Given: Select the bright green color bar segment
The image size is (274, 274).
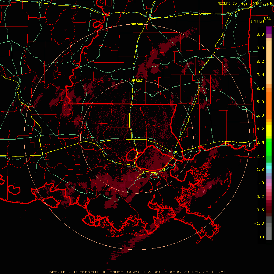Looking at the screenshot, I should click(269, 147).
